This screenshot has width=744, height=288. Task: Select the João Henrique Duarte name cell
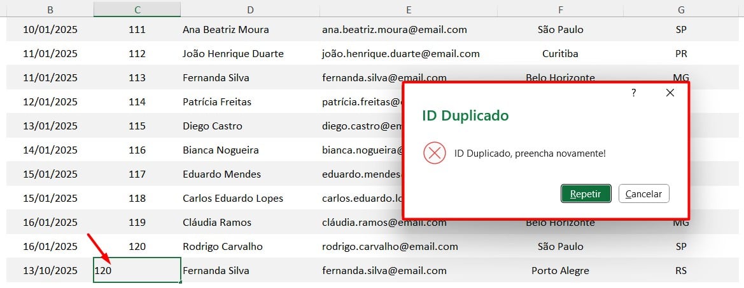tap(250, 53)
